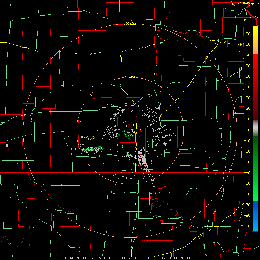Click the positive 70 value on the velocity scale
This screenshot has width=260, height=260.
pos(248,55)
